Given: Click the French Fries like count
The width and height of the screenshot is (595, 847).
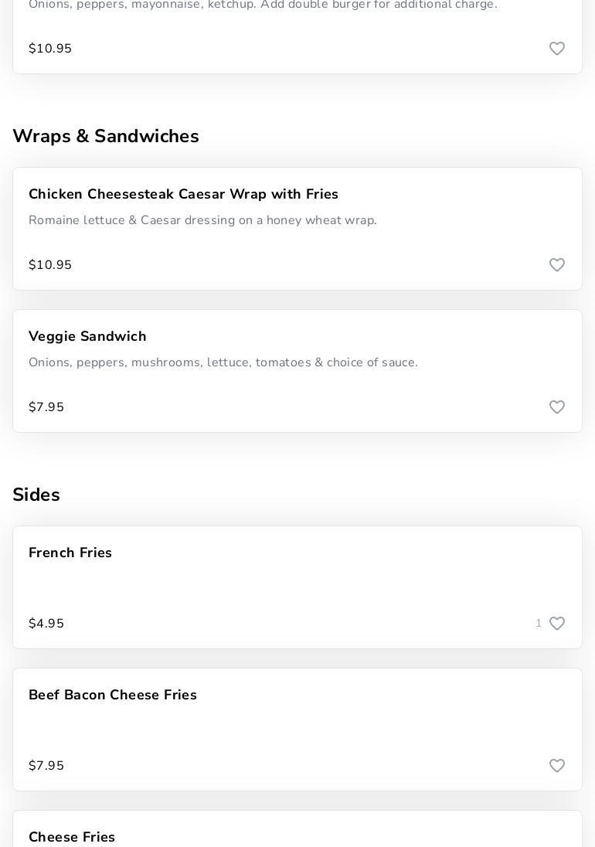Looking at the screenshot, I should (x=539, y=624).
